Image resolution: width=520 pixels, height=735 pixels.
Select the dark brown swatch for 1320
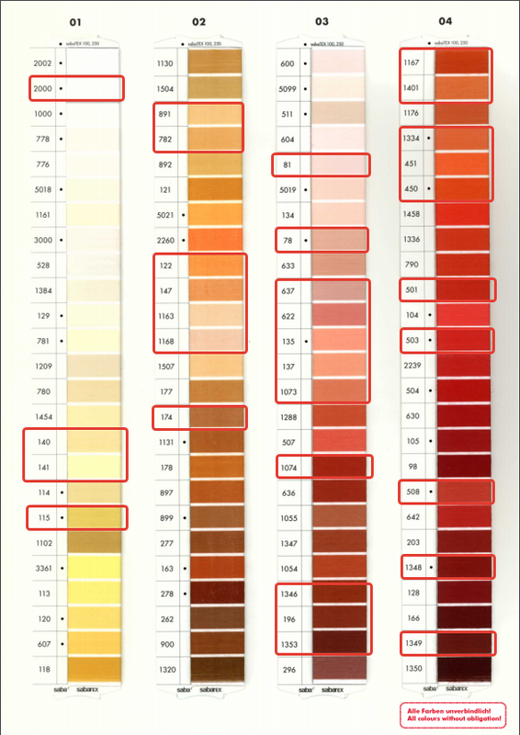point(218,670)
